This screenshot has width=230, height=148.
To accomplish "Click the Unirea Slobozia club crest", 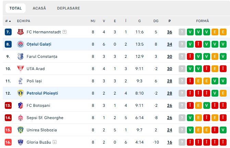I will pyautogui.click(x=21, y=130).
